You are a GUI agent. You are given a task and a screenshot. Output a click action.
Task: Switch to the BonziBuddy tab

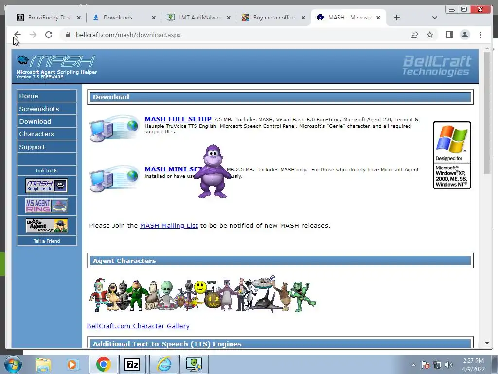(x=44, y=18)
